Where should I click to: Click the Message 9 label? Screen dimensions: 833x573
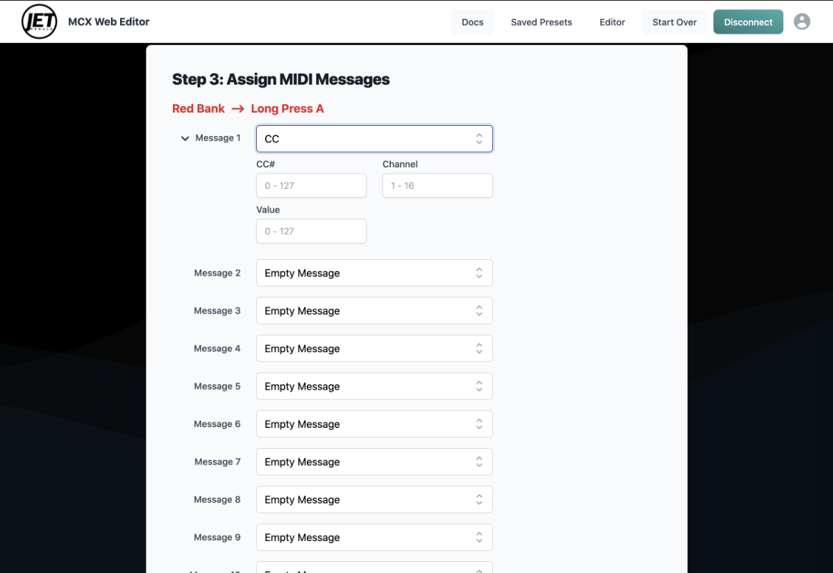[217, 538]
